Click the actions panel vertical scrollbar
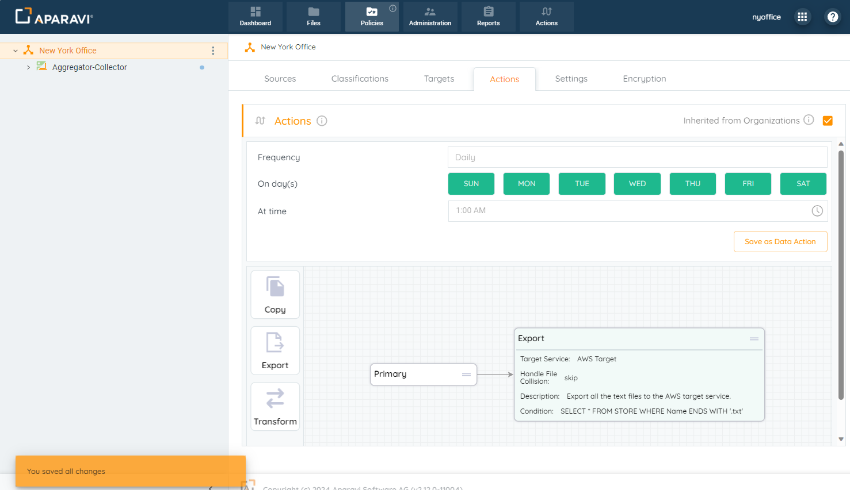 pos(841,276)
